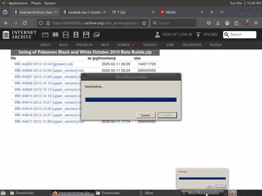Go back with the browser back arrow
The height and width of the screenshot is (196, 262).
[x=6, y=23]
